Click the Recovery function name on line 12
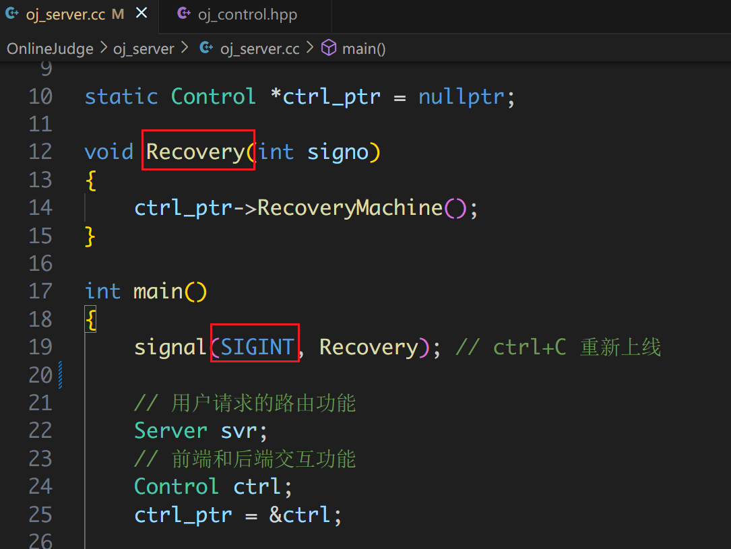The image size is (731, 549). [195, 152]
